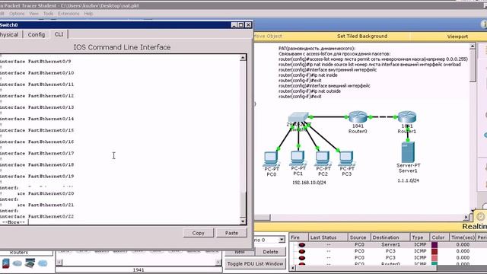The width and height of the screenshot is (487, 274).
Task: Click the New scenario button
Action: click(240, 252)
